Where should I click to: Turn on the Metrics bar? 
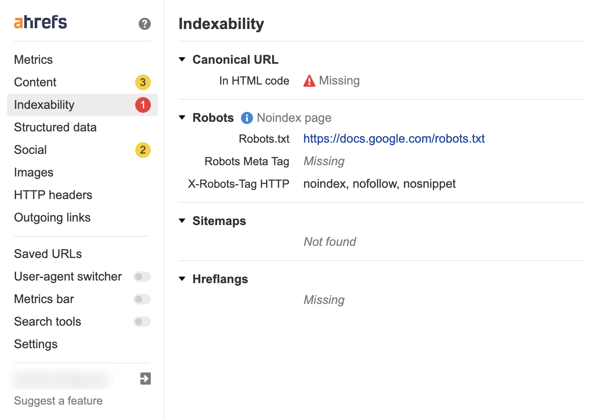tap(142, 299)
